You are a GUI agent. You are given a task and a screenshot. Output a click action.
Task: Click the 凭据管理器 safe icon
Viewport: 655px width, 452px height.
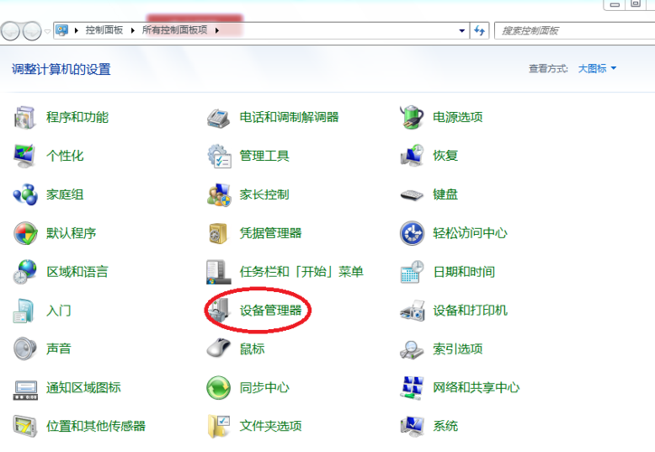218,233
